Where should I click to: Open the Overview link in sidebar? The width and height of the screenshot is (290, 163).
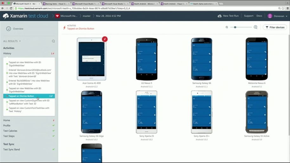coord(18,29)
